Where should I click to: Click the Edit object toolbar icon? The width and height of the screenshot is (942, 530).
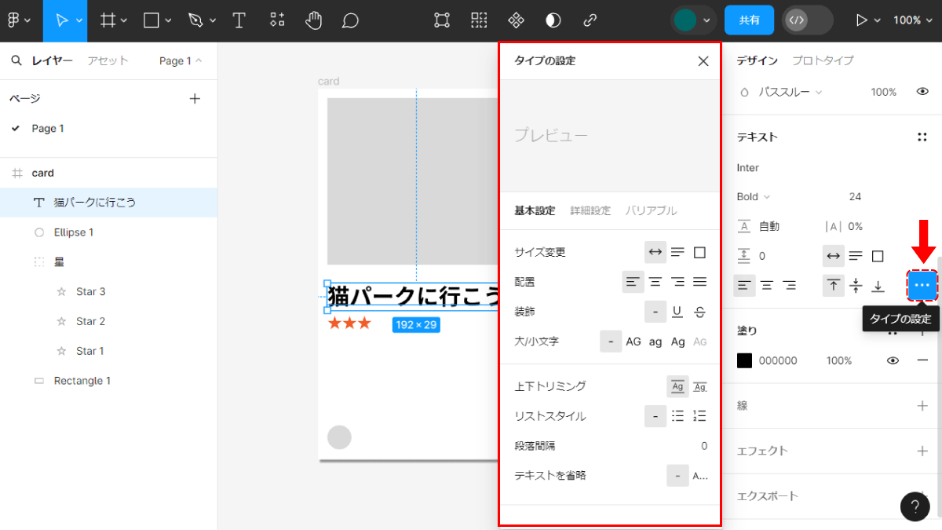click(x=442, y=20)
